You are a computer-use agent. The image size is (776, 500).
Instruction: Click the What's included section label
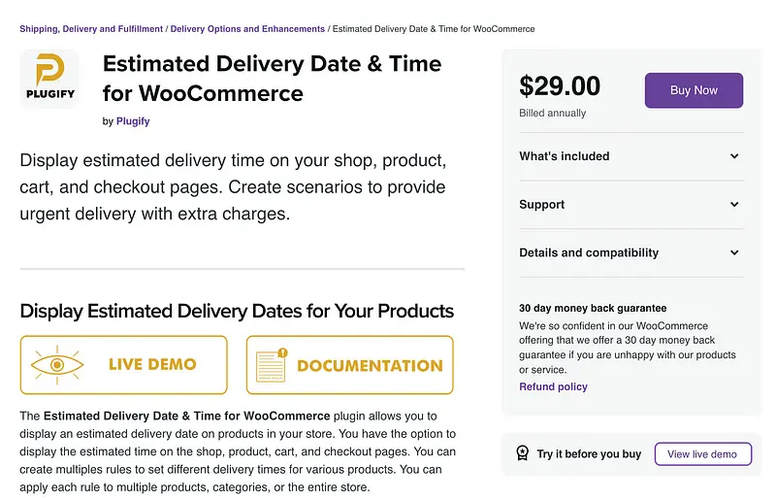[x=565, y=156]
